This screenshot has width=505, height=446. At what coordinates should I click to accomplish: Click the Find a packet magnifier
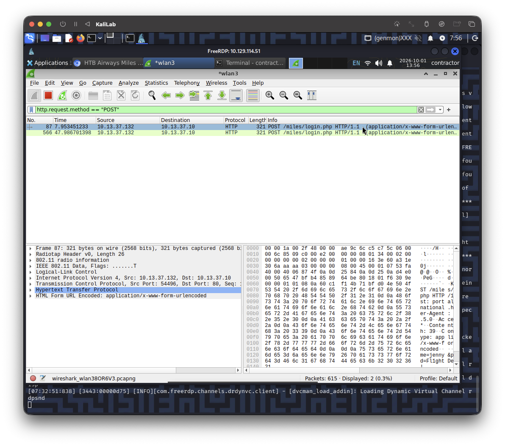tap(152, 95)
